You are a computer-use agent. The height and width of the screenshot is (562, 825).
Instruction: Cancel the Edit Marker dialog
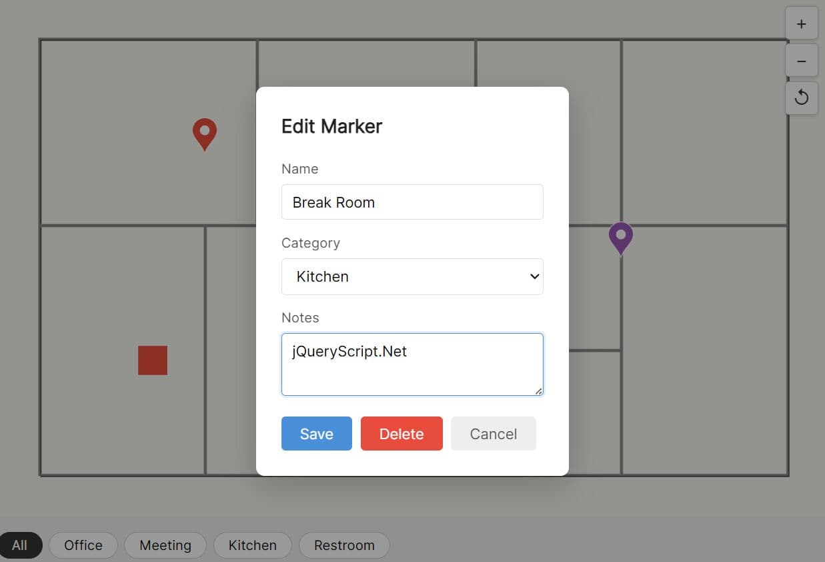click(x=493, y=433)
